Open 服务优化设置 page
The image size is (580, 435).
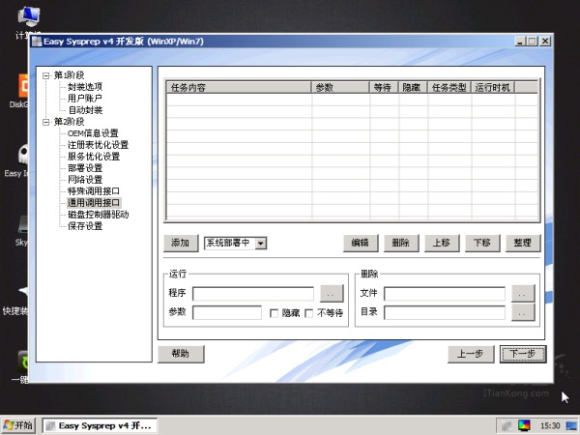(94, 157)
